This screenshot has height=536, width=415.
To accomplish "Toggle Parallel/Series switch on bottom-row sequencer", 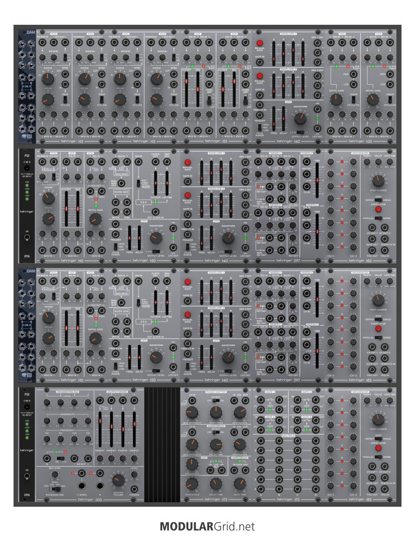I will [x=378, y=457].
